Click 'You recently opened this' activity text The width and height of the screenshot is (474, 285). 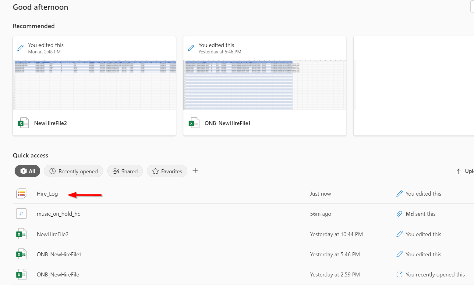click(x=435, y=275)
